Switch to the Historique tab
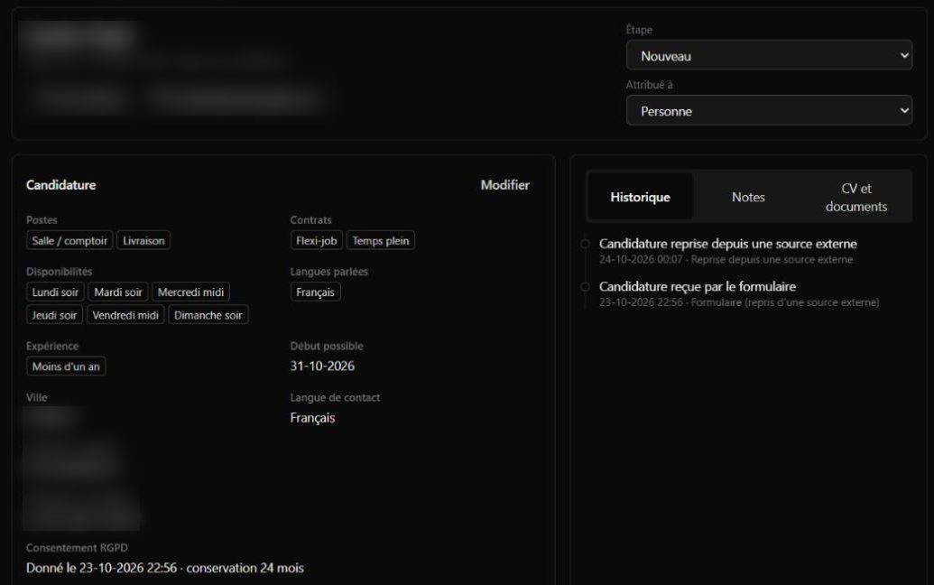Screen dimensions: 934x585 point(640,197)
